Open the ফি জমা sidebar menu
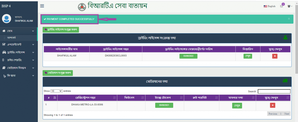 pyautogui.click(x=18, y=76)
